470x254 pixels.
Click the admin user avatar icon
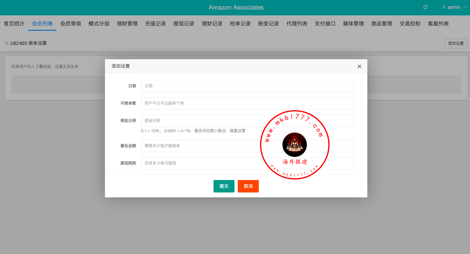[x=444, y=7]
